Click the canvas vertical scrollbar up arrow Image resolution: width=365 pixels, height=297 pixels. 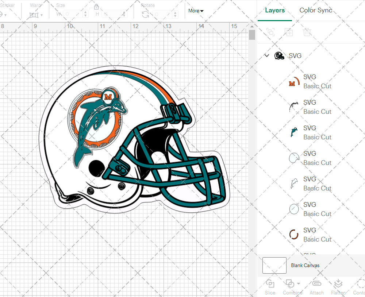252,26
